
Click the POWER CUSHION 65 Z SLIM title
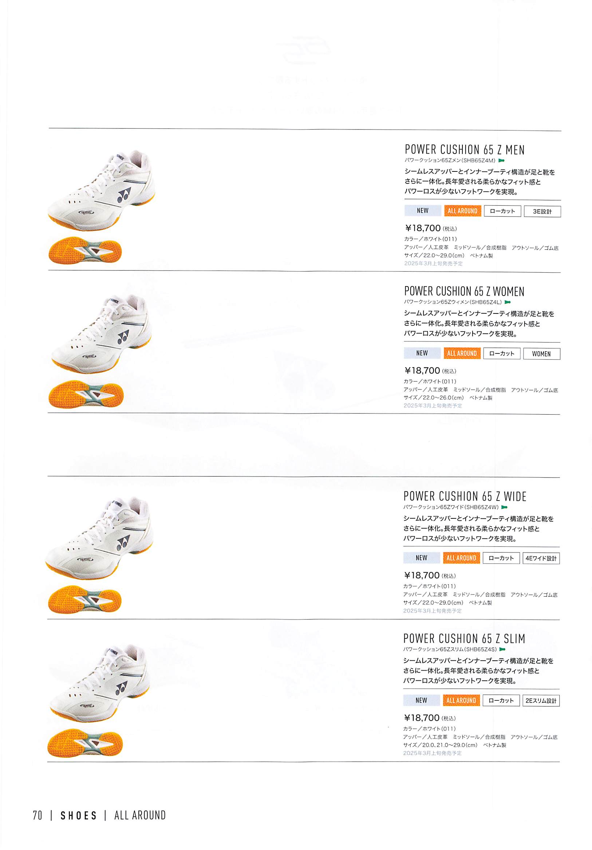pyautogui.click(x=464, y=639)
